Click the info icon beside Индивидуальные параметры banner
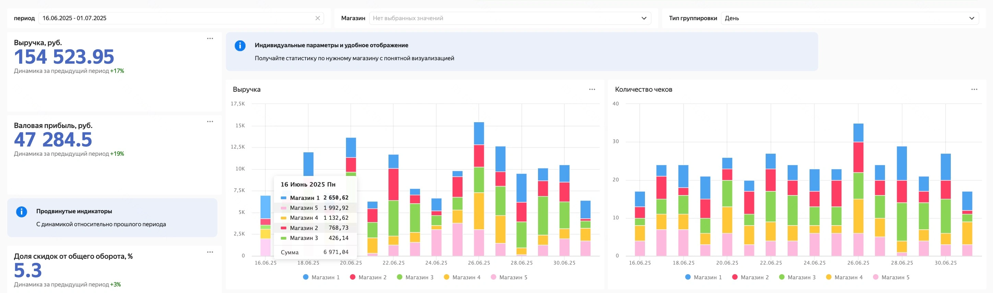 [240, 46]
